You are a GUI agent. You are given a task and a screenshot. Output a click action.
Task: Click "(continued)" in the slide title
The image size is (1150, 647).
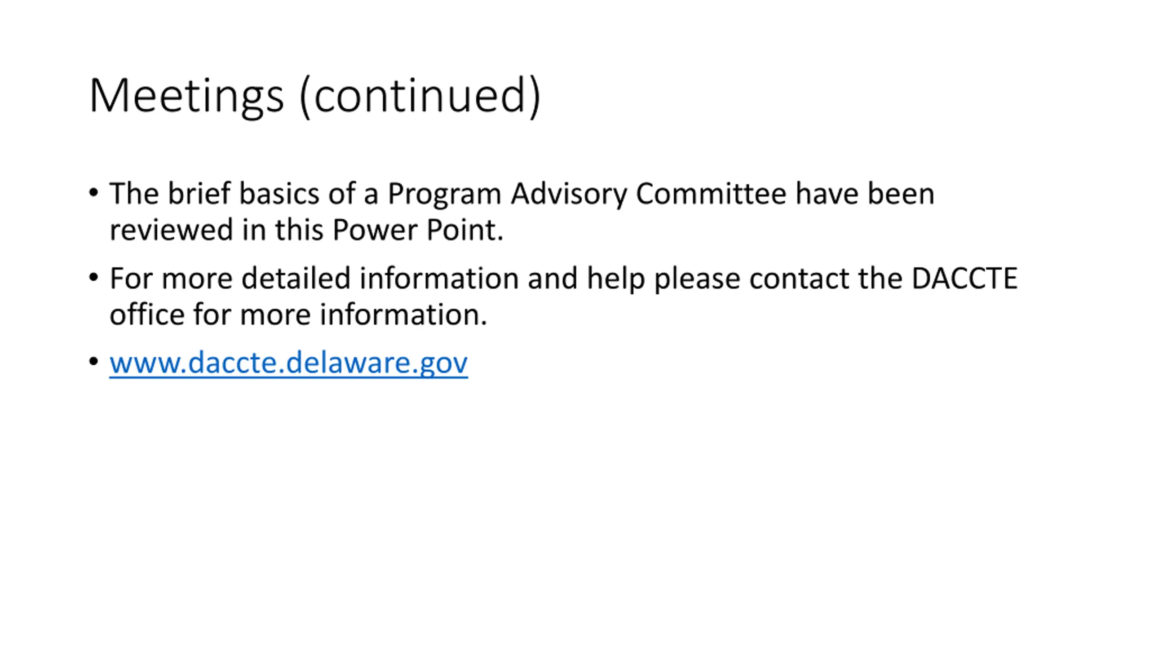[420, 95]
